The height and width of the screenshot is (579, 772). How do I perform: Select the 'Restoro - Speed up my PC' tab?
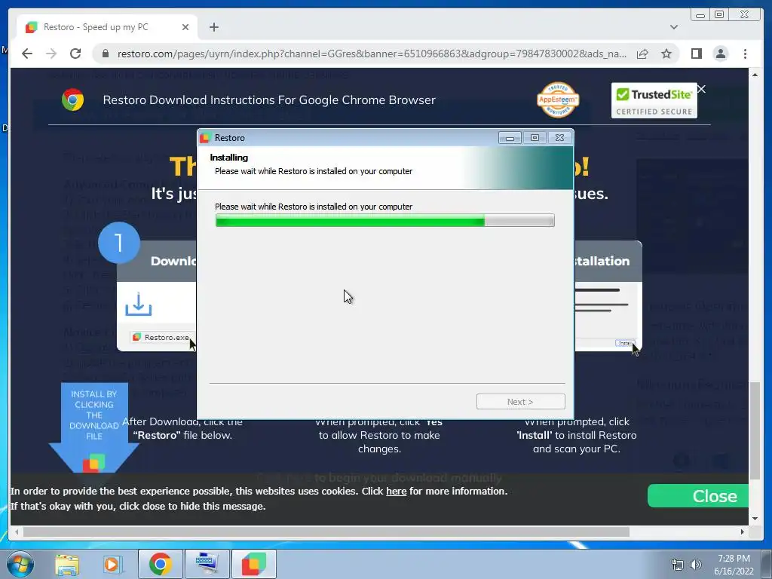[x=107, y=27]
